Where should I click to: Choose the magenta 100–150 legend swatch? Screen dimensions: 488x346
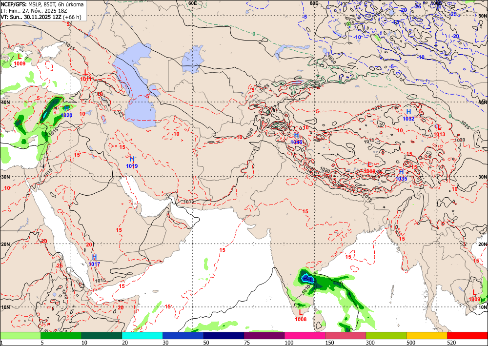[x=305, y=336]
